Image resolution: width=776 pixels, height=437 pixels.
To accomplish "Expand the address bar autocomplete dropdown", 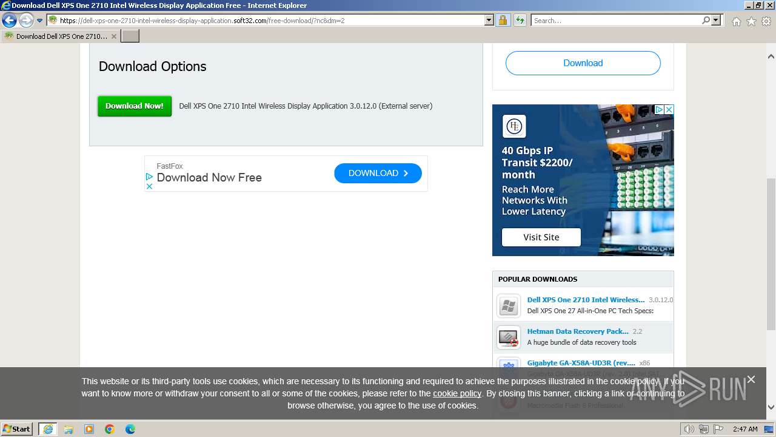I will 489,20.
